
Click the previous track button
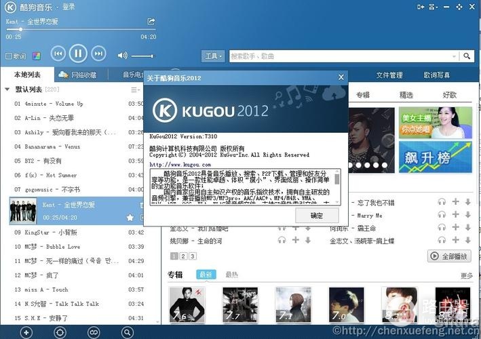click(58, 54)
